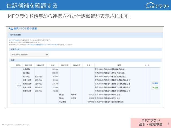
Task: Click the slide page number 5
Action: pos(169,124)
